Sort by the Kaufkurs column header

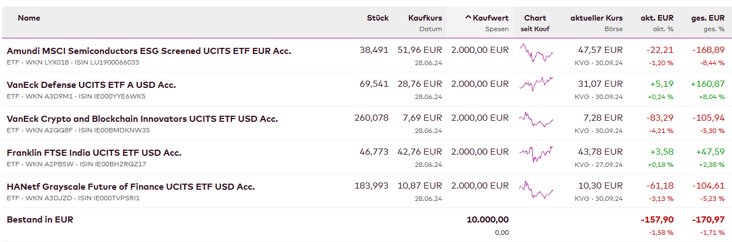tap(425, 18)
